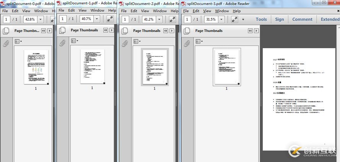
Task: Collapse the thumbnails panel in splitDocument-0
Action: click(44, 31)
